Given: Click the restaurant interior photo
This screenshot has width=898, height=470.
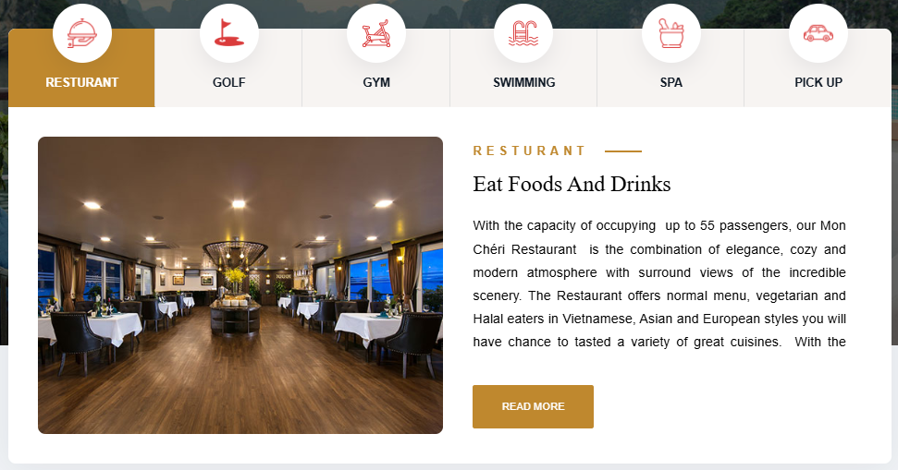Looking at the screenshot, I should (240, 285).
